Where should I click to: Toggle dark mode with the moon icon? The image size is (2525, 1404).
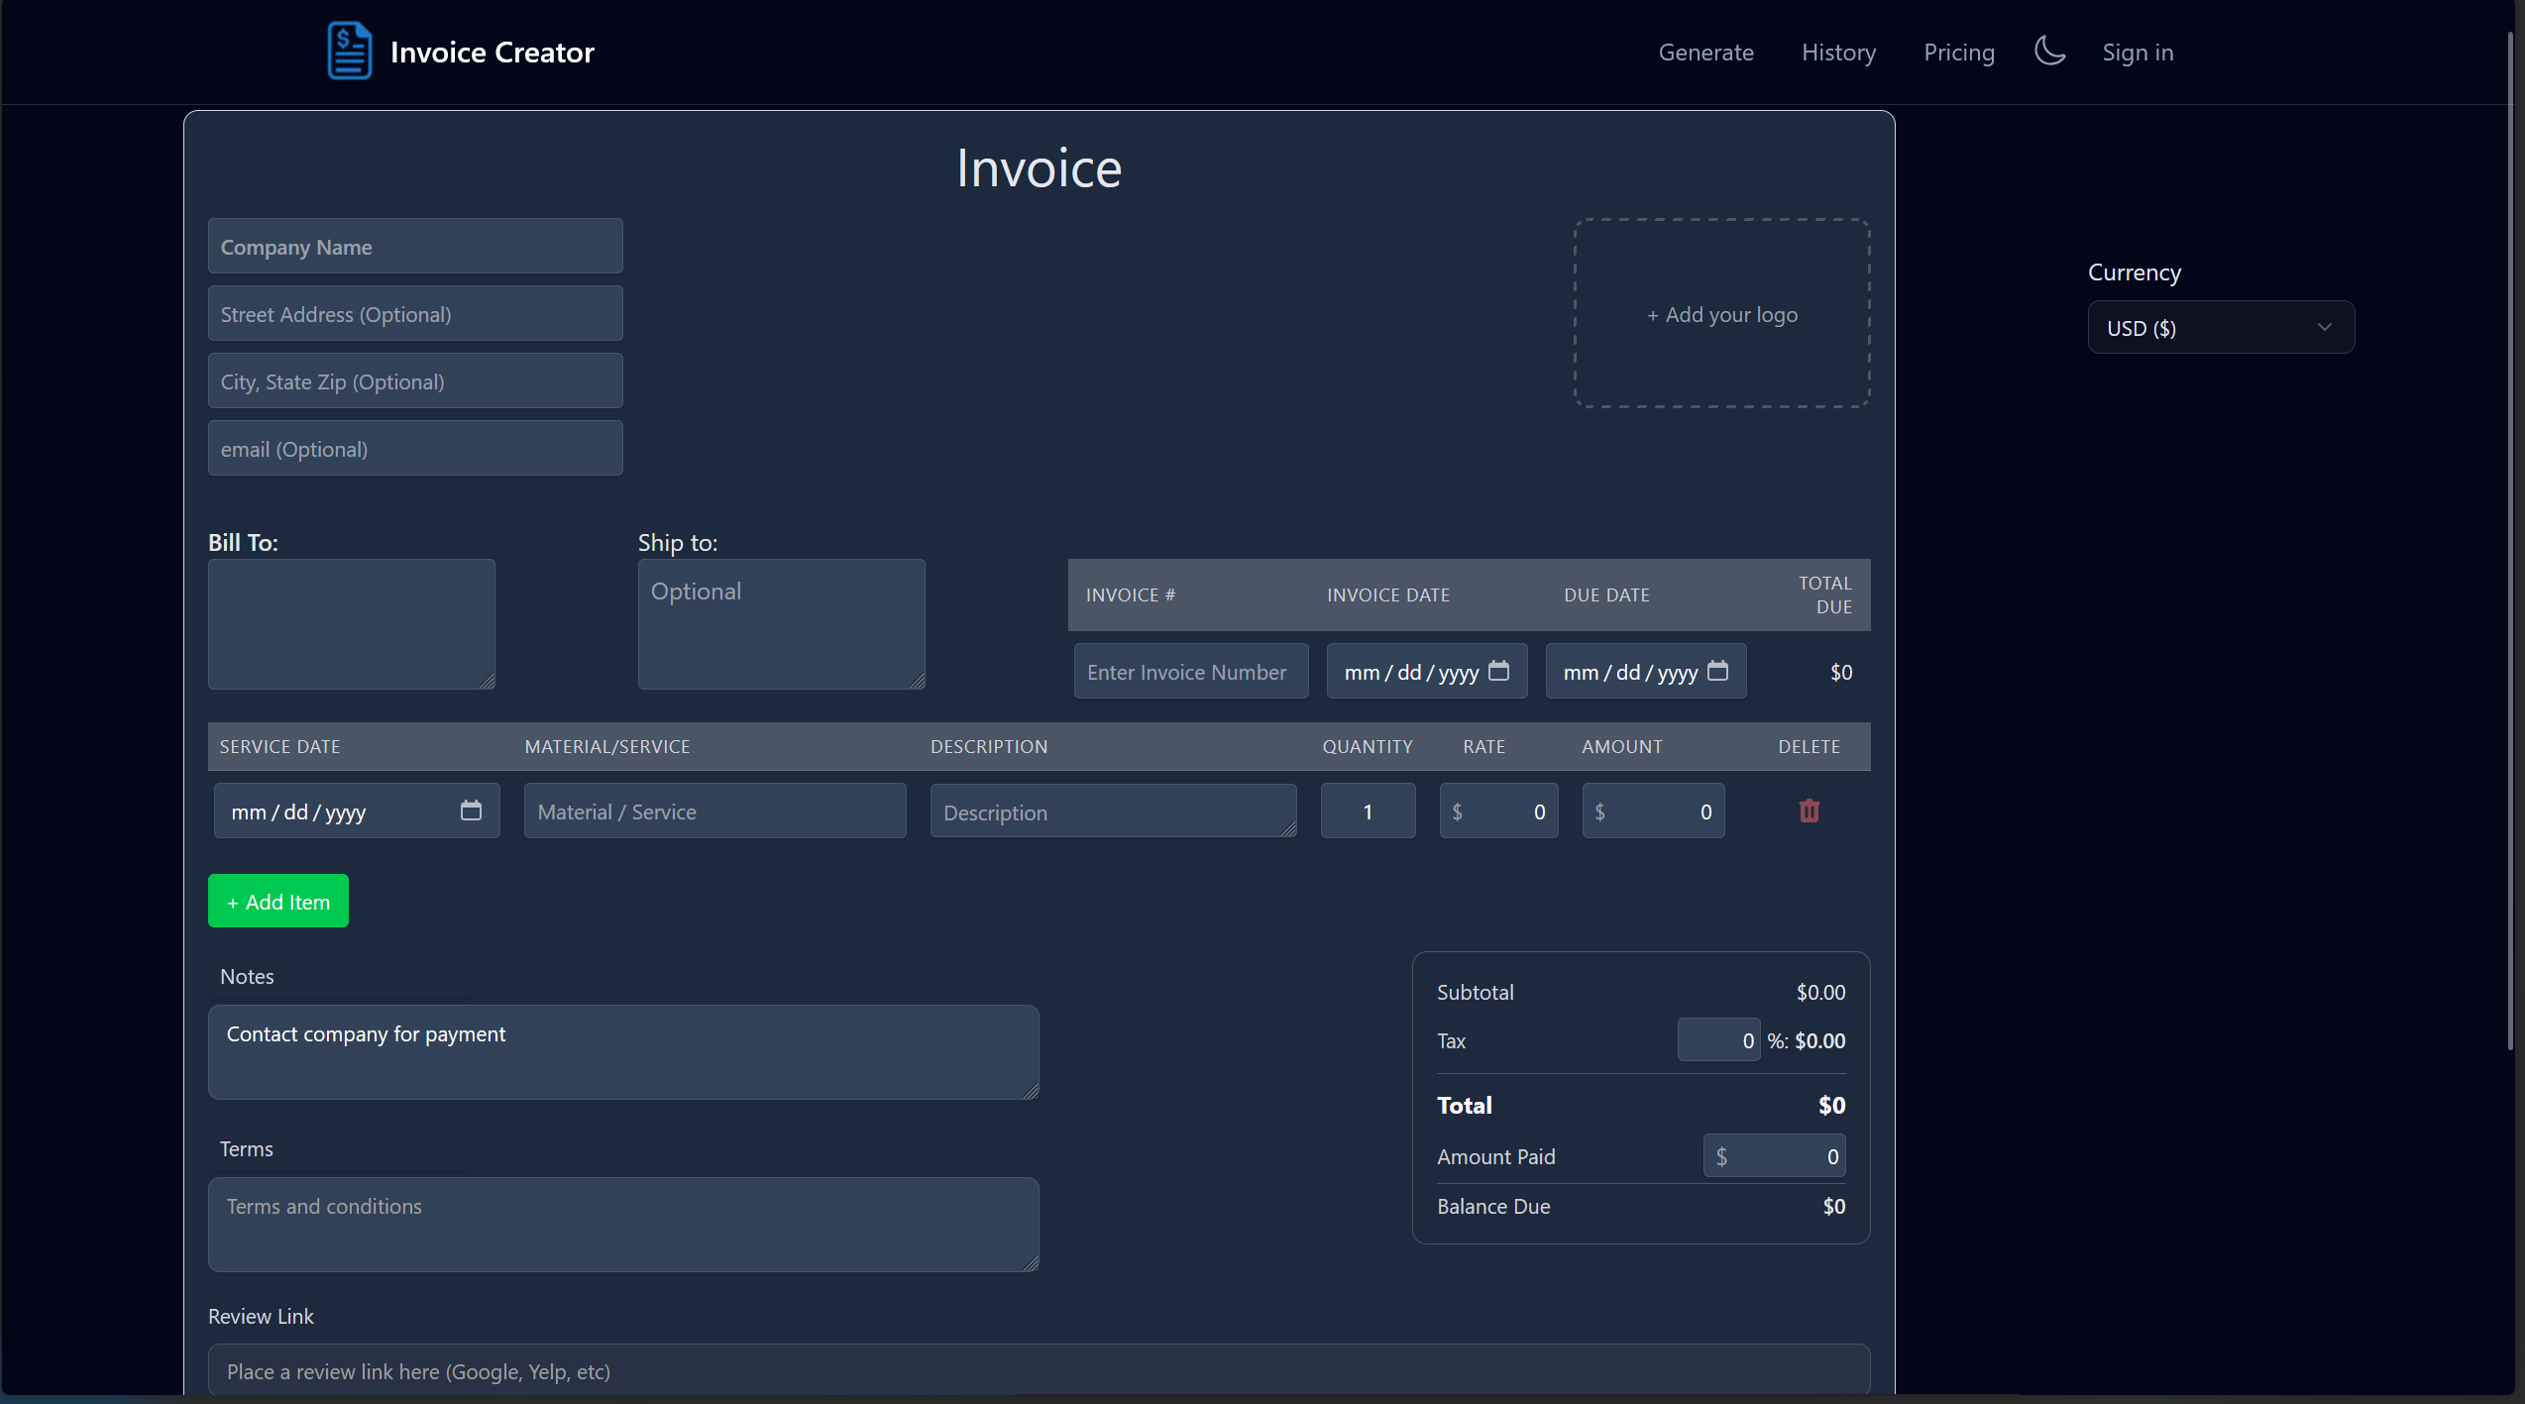pyautogui.click(x=2049, y=51)
